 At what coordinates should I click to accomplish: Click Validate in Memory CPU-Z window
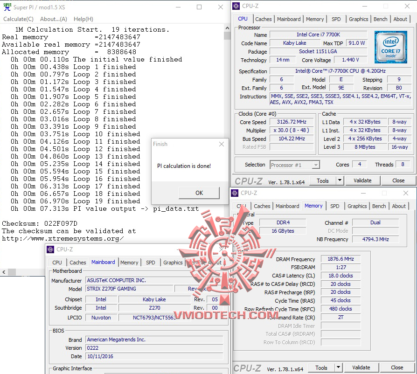point(361,368)
